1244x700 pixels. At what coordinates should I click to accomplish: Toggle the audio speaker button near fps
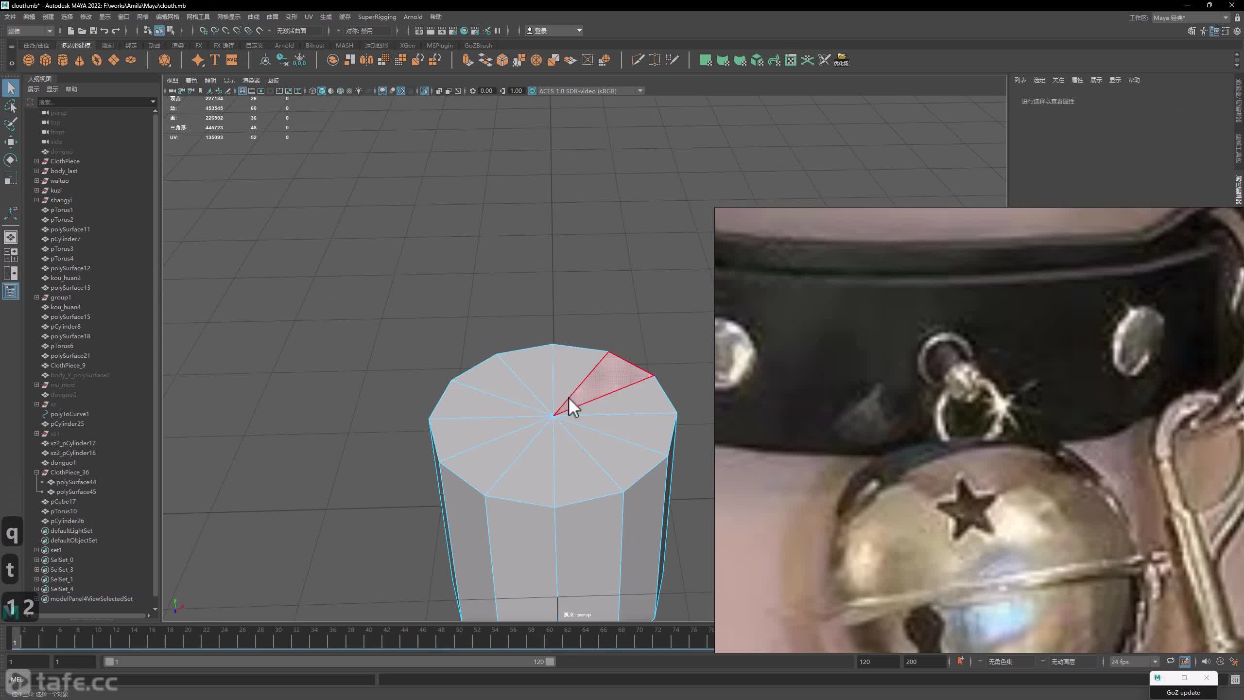(x=1206, y=662)
